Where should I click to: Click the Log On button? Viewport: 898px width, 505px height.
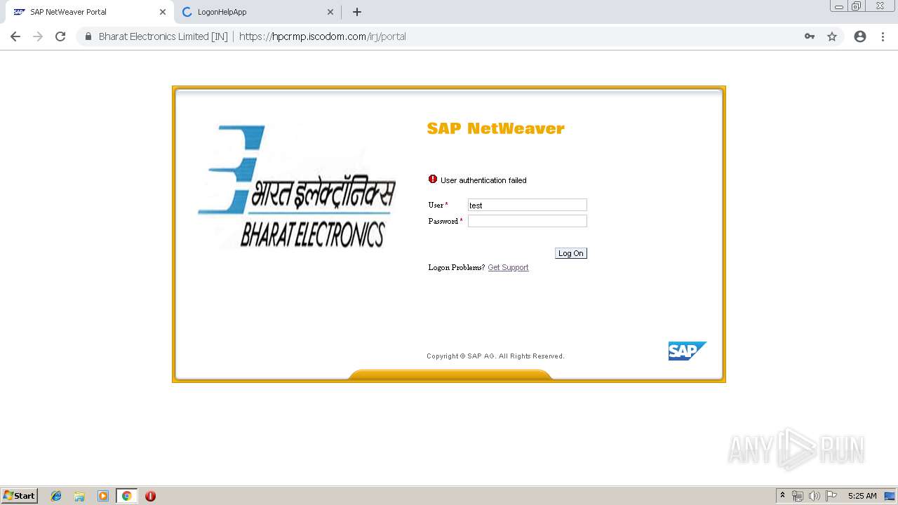click(570, 253)
